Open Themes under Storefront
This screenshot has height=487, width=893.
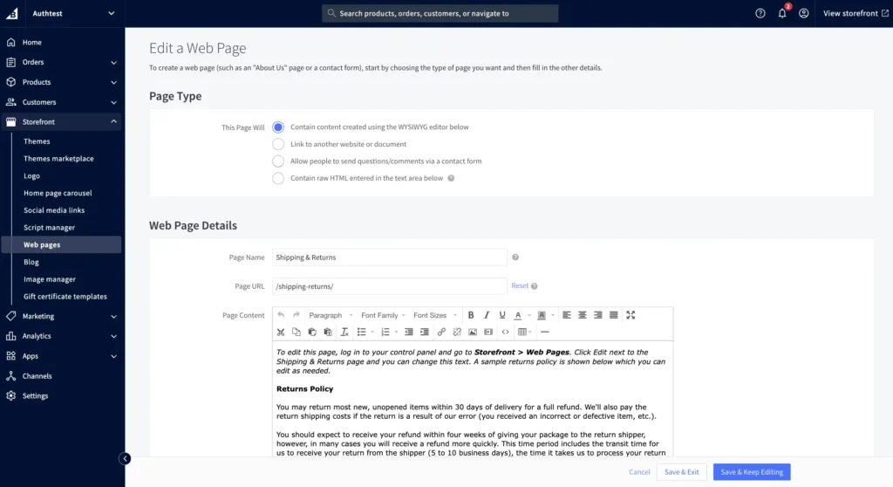click(37, 141)
